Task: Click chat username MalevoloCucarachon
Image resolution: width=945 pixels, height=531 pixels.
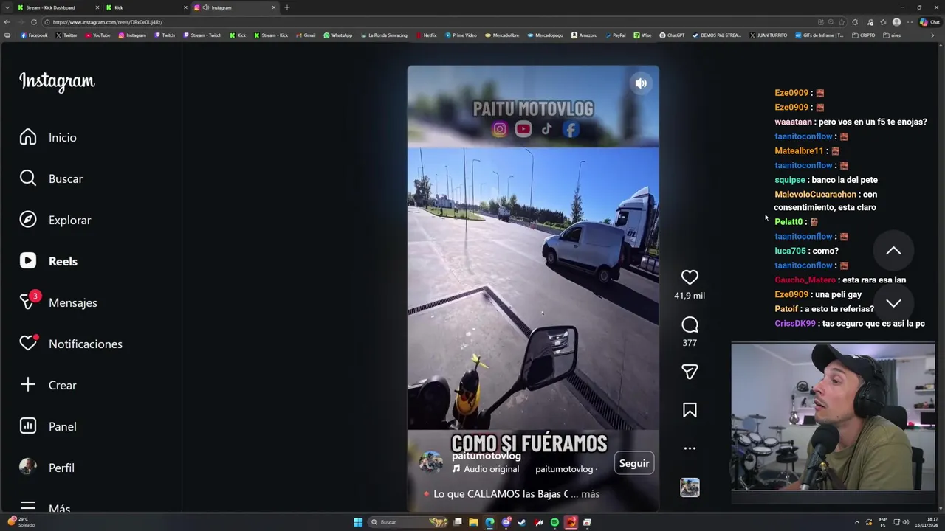Action: 815,195
